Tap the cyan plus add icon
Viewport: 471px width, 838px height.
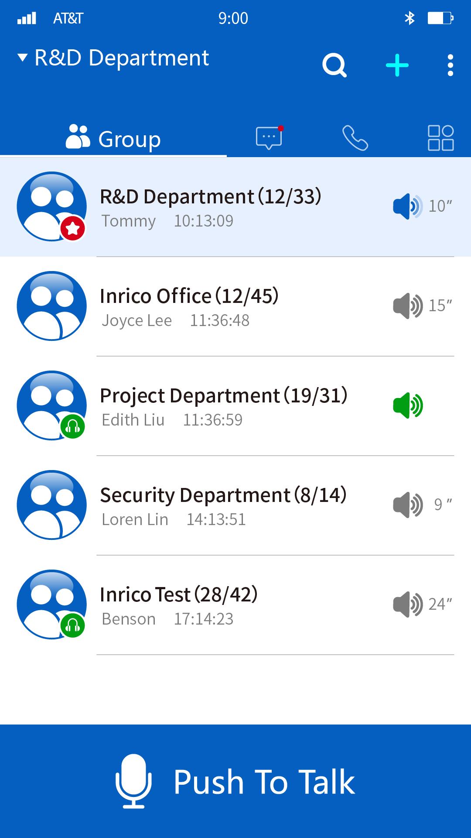click(397, 65)
